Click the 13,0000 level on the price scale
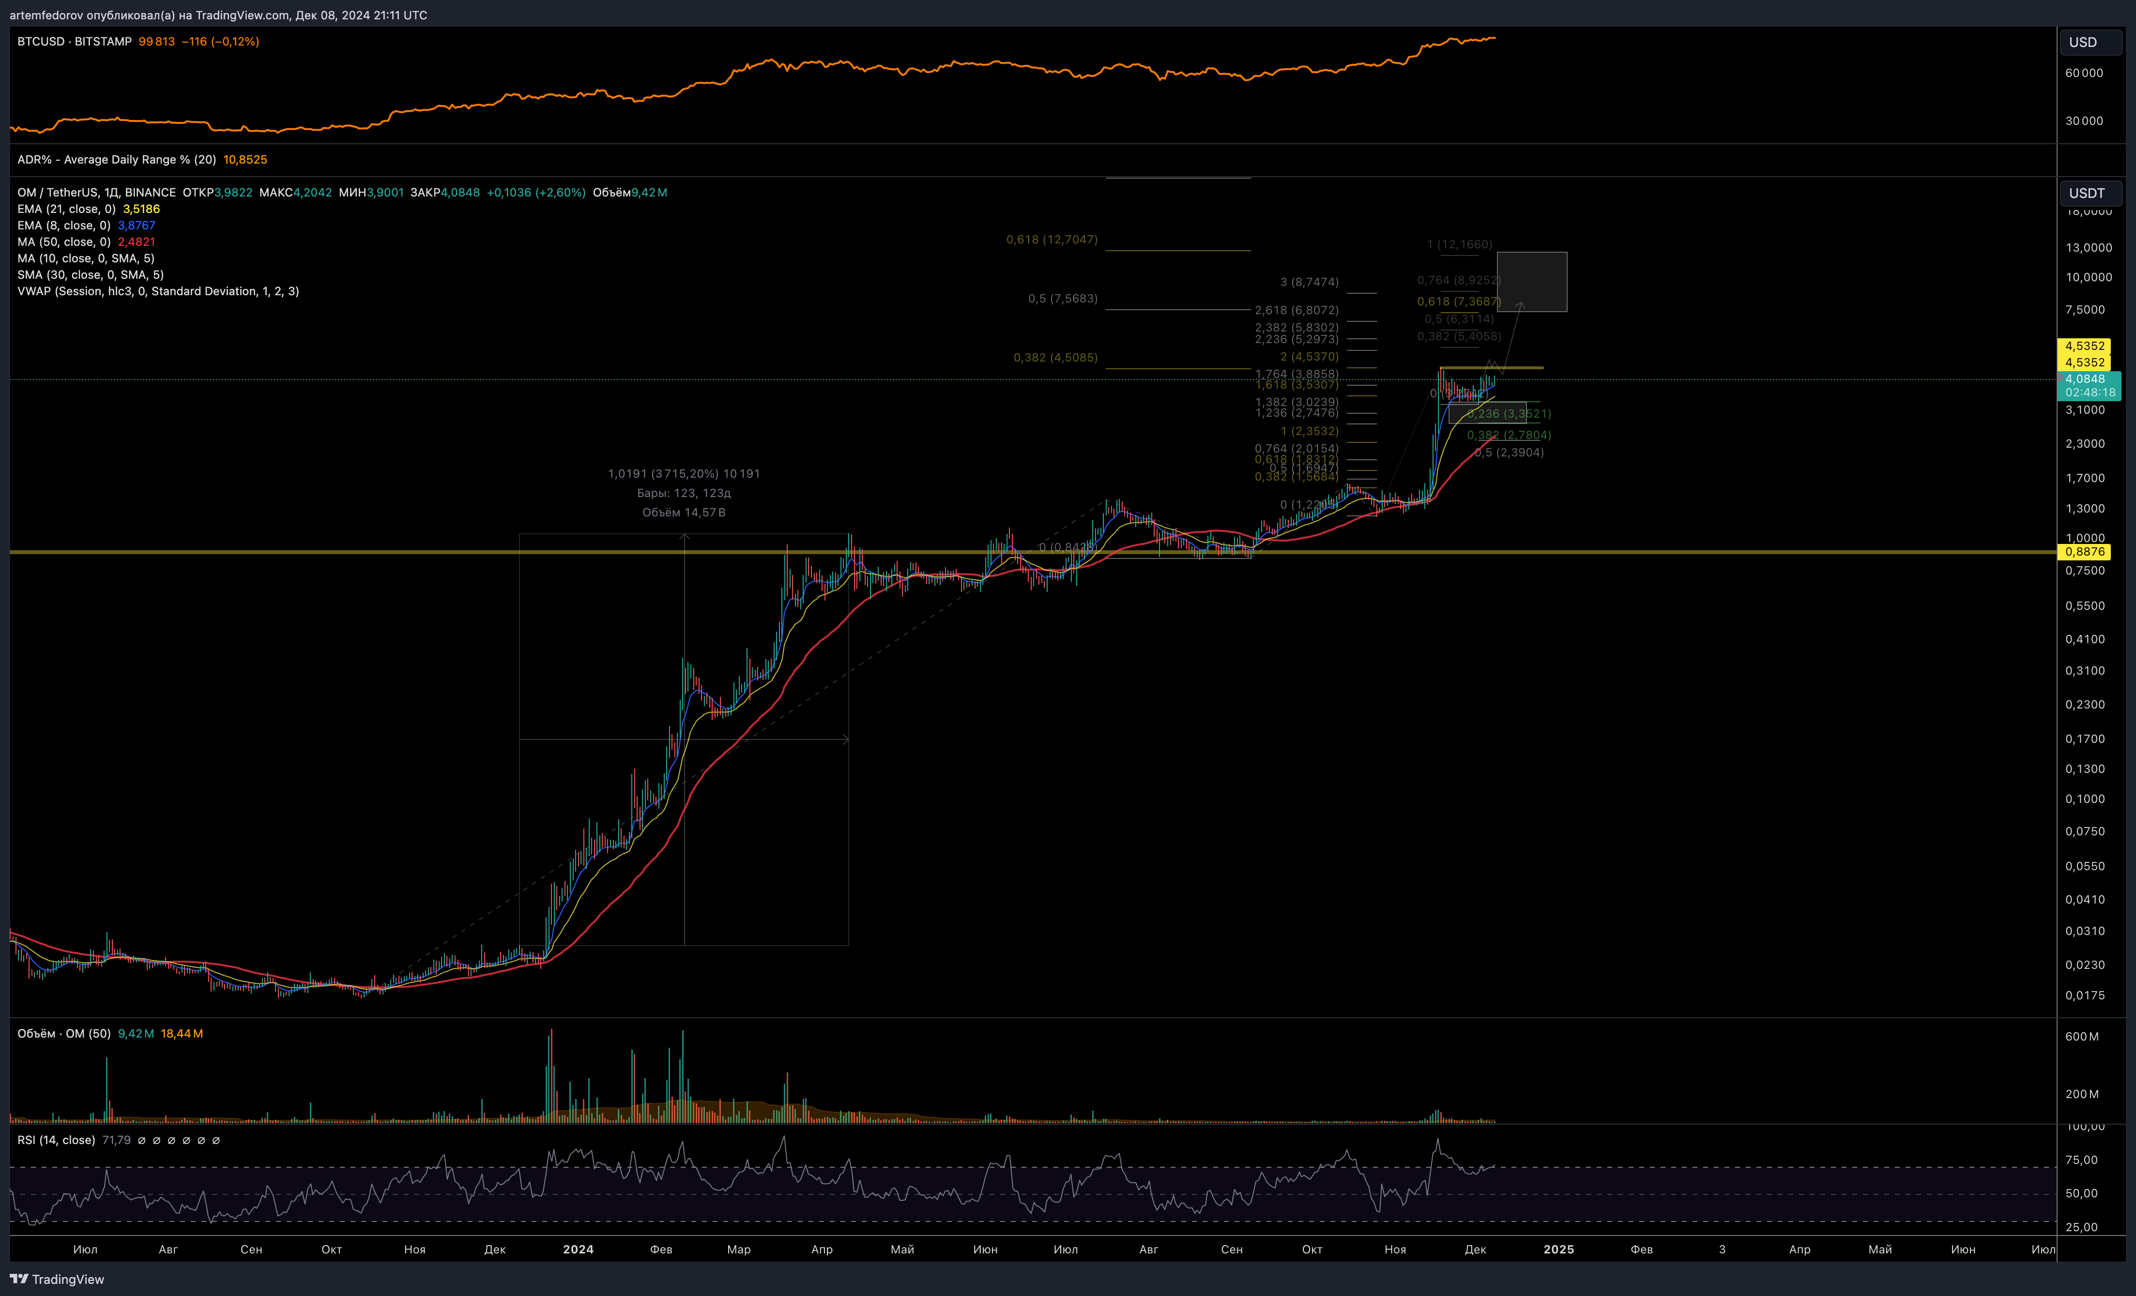This screenshot has width=2136, height=1296. tap(2089, 248)
